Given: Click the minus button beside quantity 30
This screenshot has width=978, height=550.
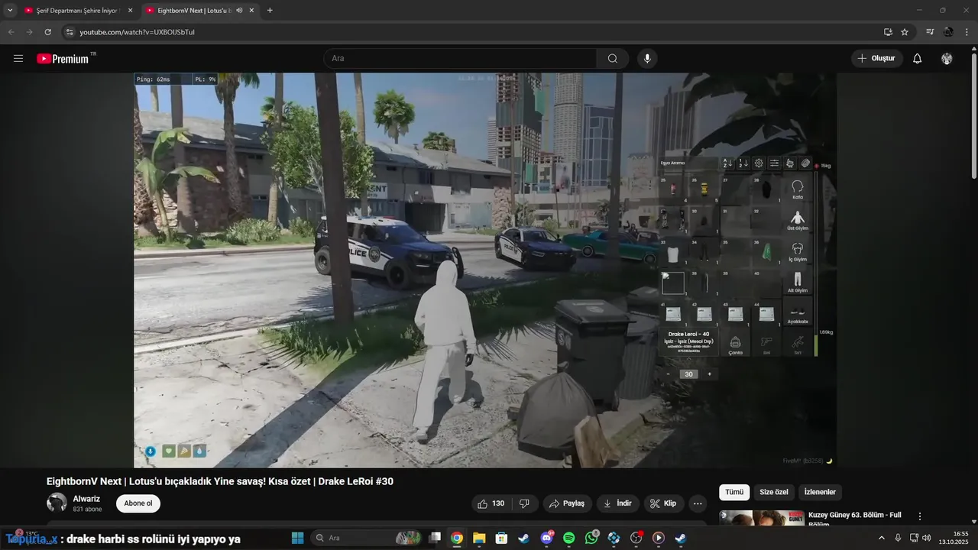Looking at the screenshot, I should click(669, 374).
